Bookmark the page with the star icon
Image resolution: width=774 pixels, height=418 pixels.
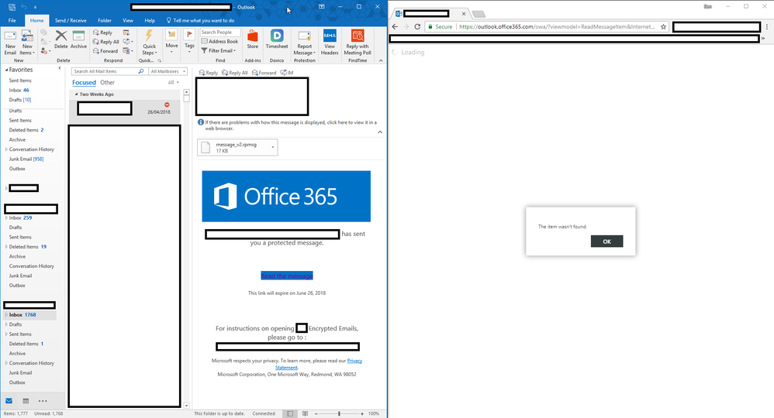click(x=663, y=26)
